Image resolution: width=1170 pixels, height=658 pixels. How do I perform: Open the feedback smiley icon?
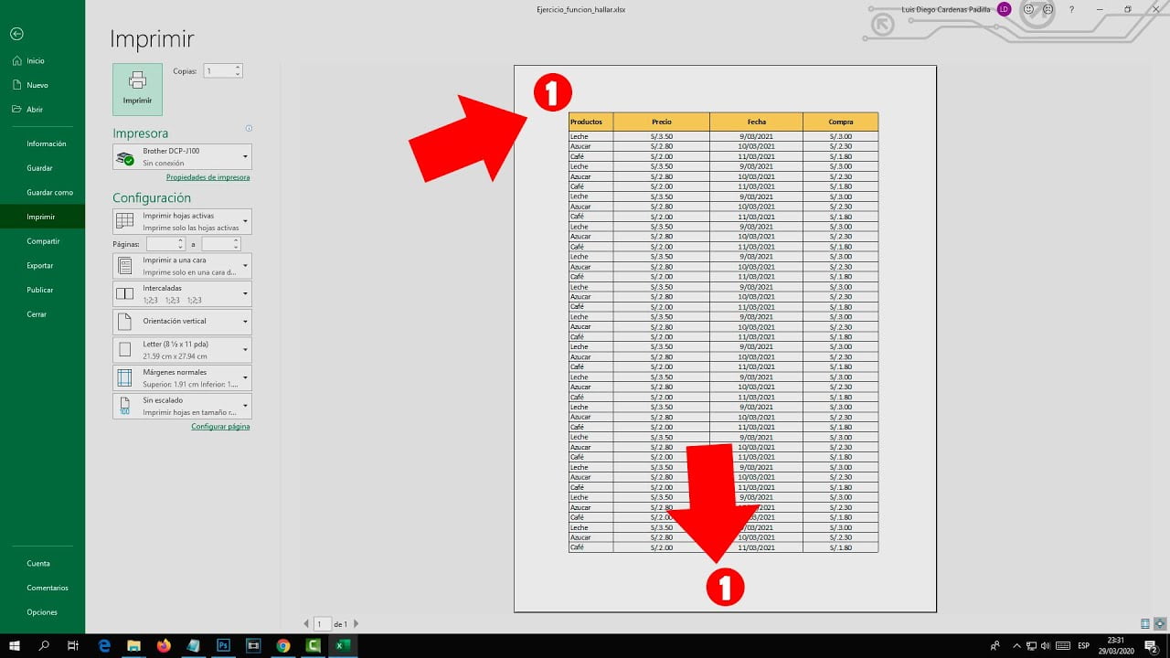tap(1028, 9)
